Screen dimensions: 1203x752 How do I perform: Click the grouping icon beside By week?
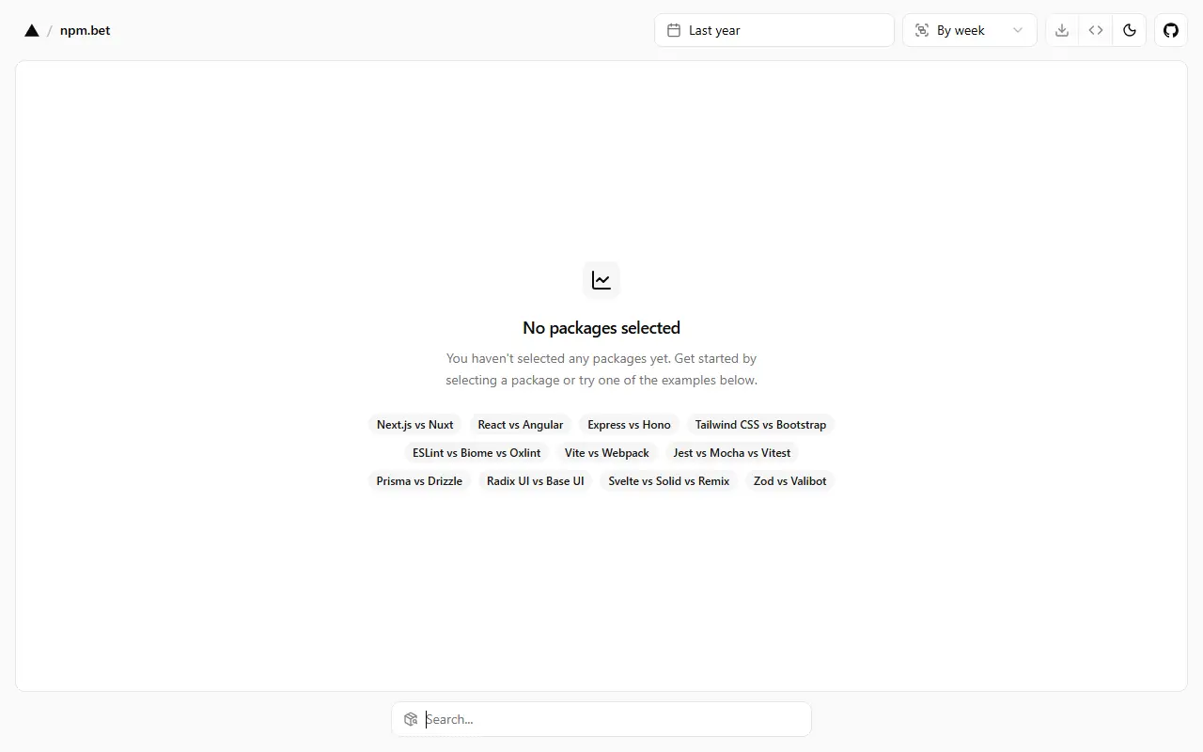coord(922,30)
